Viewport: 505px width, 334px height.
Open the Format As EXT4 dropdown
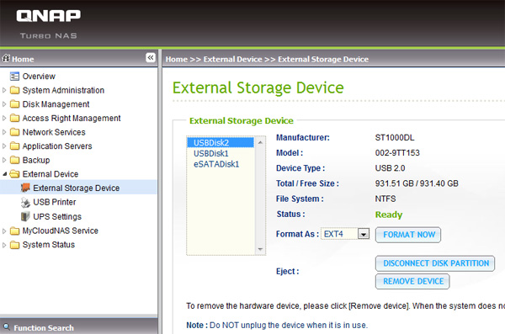pos(364,234)
